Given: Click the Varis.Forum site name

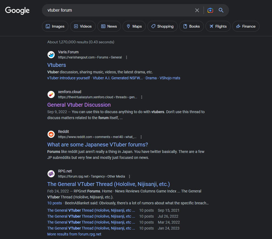Looking at the screenshot, I should click(x=68, y=52).
